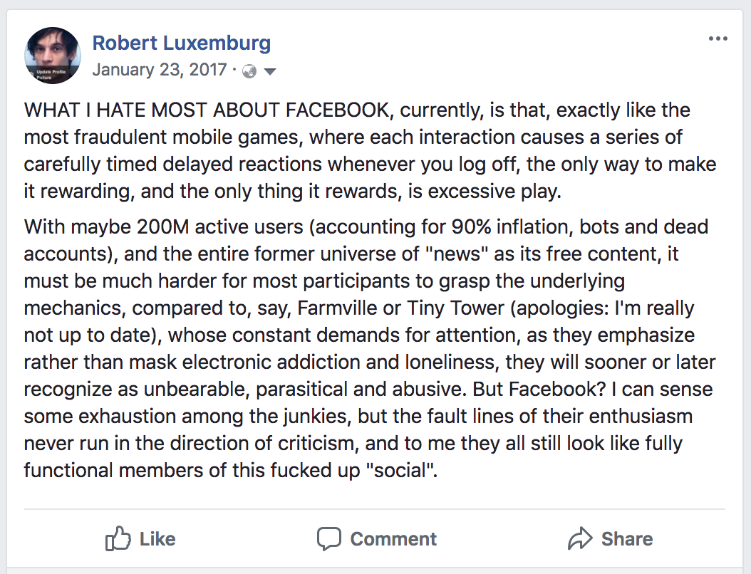This screenshot has height=574, width=751.
Task: Click the globe public privacy icon
Action: click(x=249, y=71)
